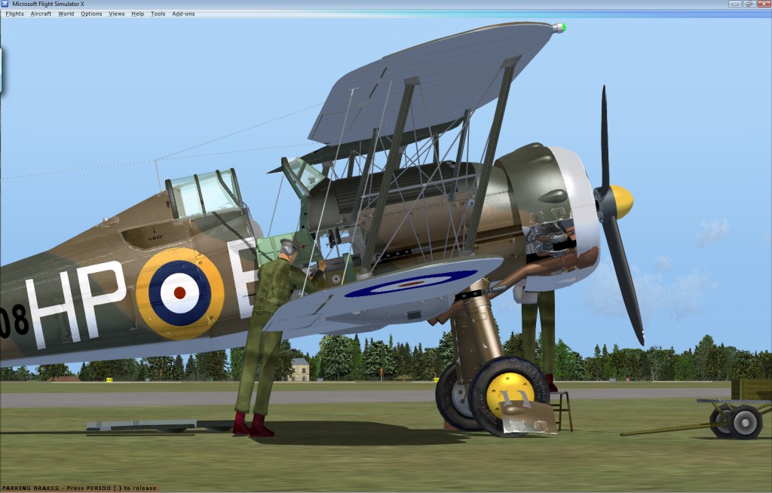Open the World menu
The height and width of the screenshot is (493, 772).
click(66, 14)
